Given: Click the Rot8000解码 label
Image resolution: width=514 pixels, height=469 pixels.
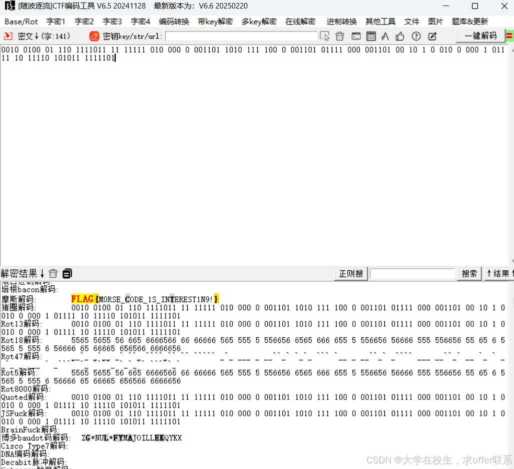Looking at the screenshot, I should point(26,389).
